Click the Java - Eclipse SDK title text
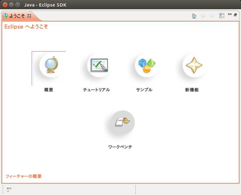The width and height of the screenshot is (241, 195). click(45, 5)
